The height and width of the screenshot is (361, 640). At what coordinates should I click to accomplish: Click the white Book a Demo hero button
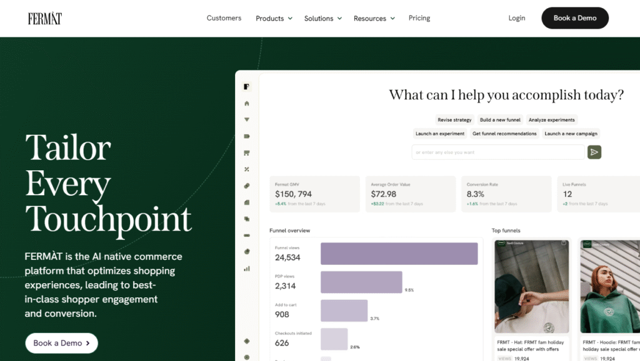(x=62, y=343)
